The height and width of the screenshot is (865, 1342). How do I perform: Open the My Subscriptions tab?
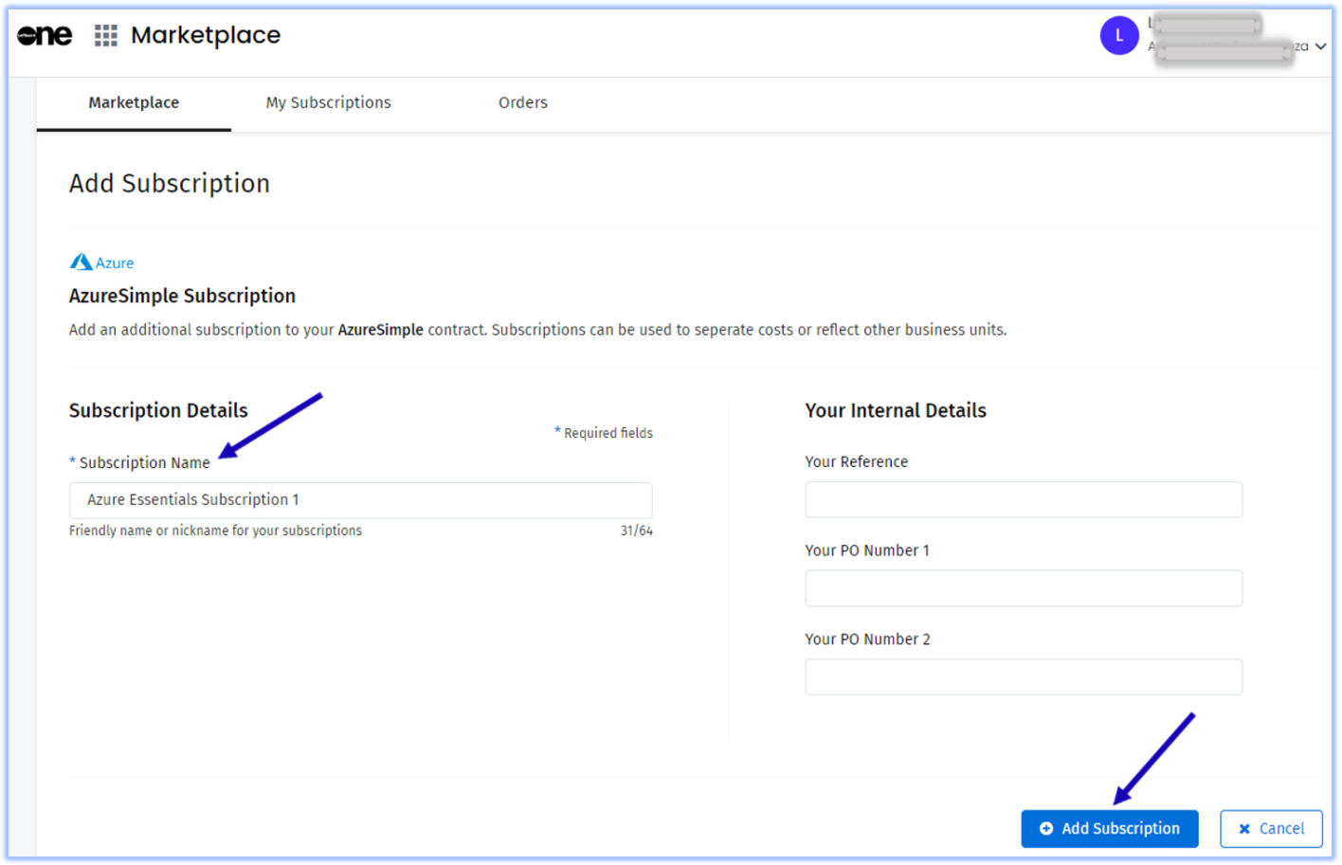(328, 102)
